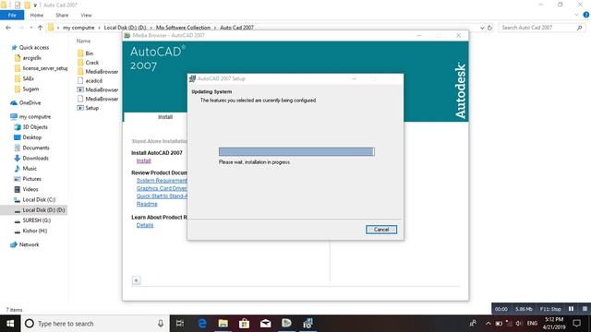Switch to the Share ribbon tab
Image resolution: width=591 pixels, height=332 pixels.
pyautogui.click(x=62, y=15)
